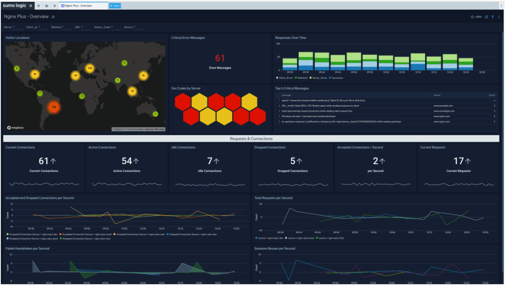Toggle Client_Errors legend in Responses Over Time
This screenshot has width=505, height=285.
284,78
